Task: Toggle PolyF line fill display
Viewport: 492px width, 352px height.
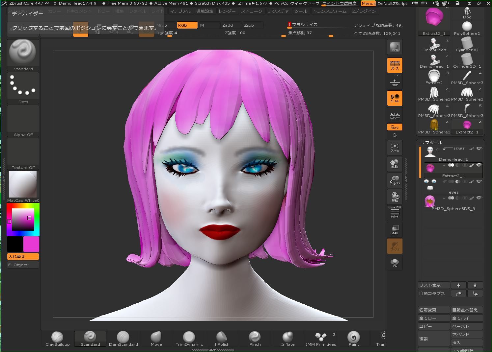Action: (x=395, y=213)
